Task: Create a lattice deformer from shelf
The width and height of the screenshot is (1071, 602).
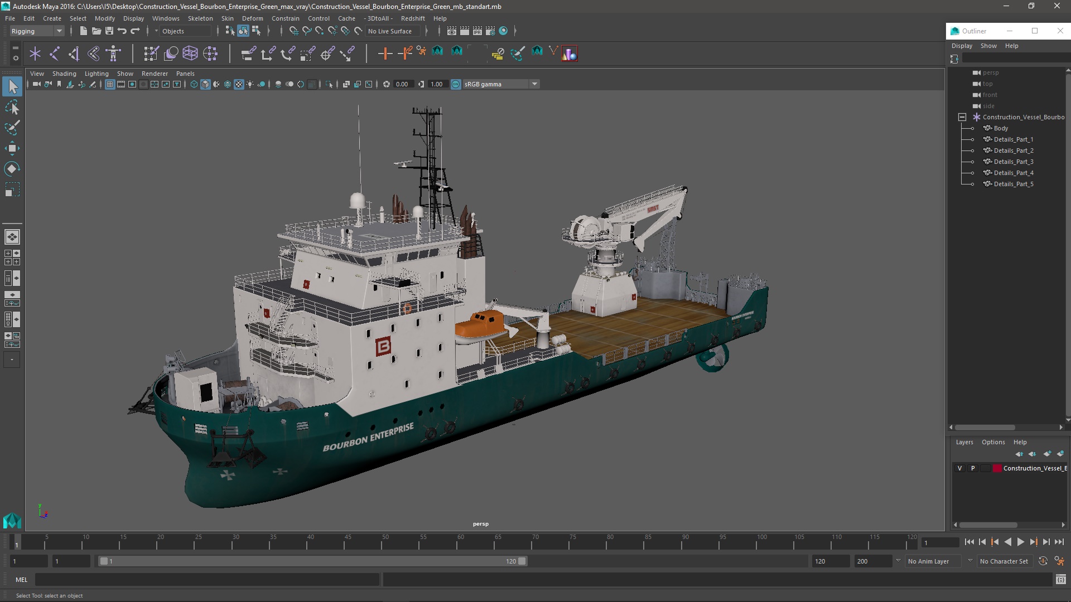Action: 190,54
